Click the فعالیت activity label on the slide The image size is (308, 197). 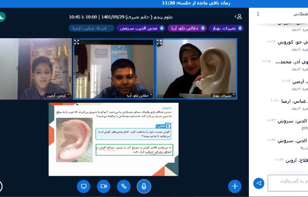pos(163,126)
